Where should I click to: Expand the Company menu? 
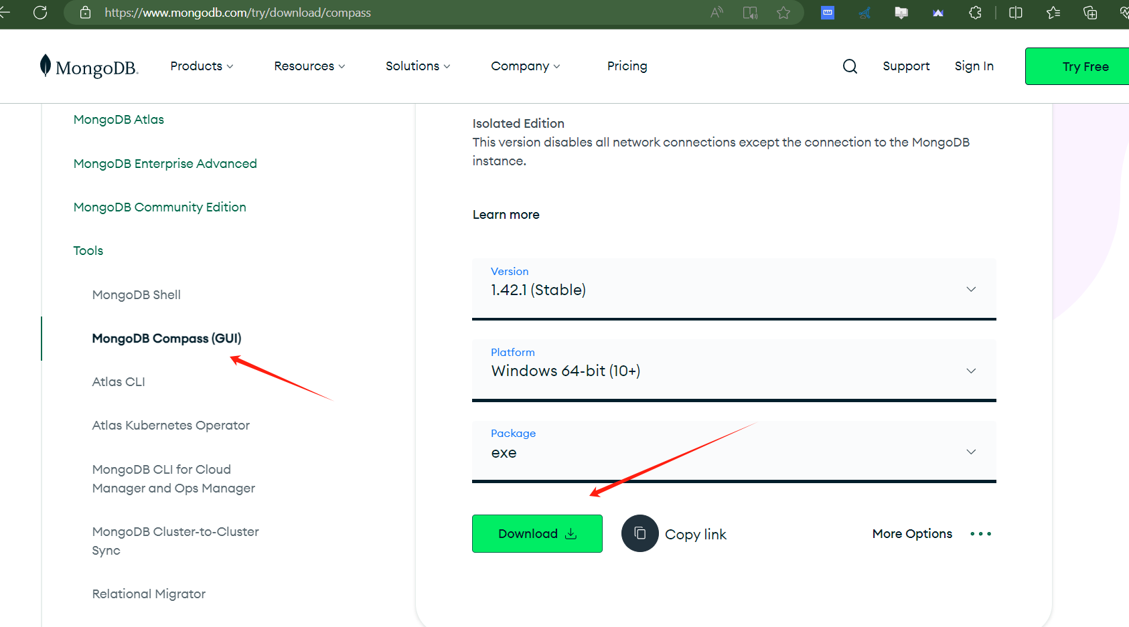[526, 66]
